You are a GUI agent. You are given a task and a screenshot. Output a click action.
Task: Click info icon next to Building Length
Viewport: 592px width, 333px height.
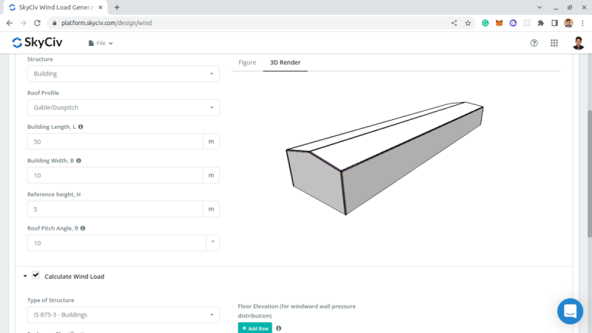81,127
